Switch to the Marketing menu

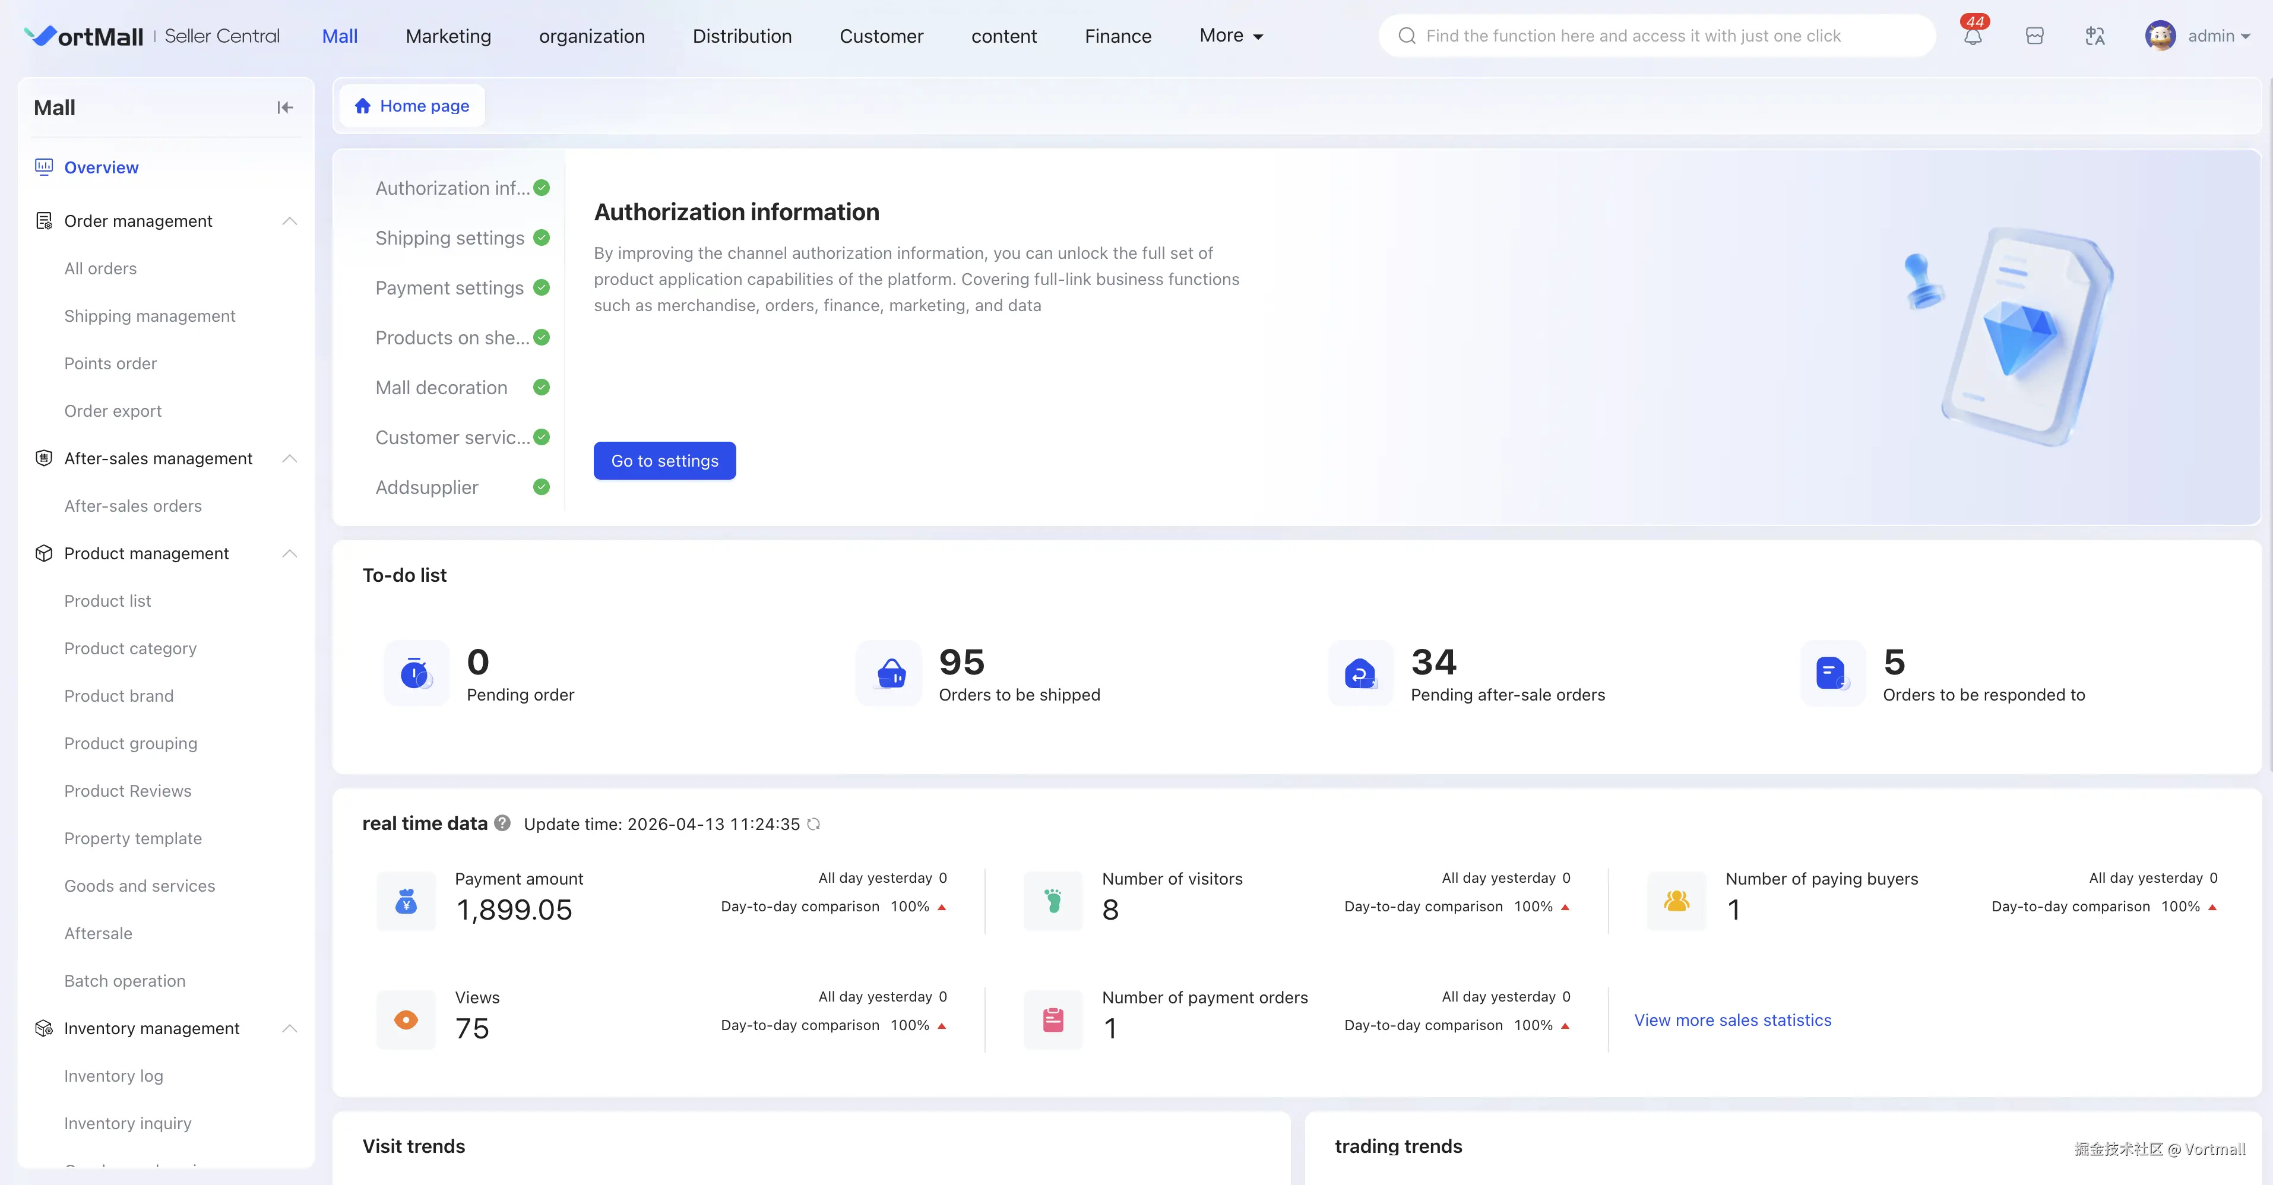pos(448,36)
